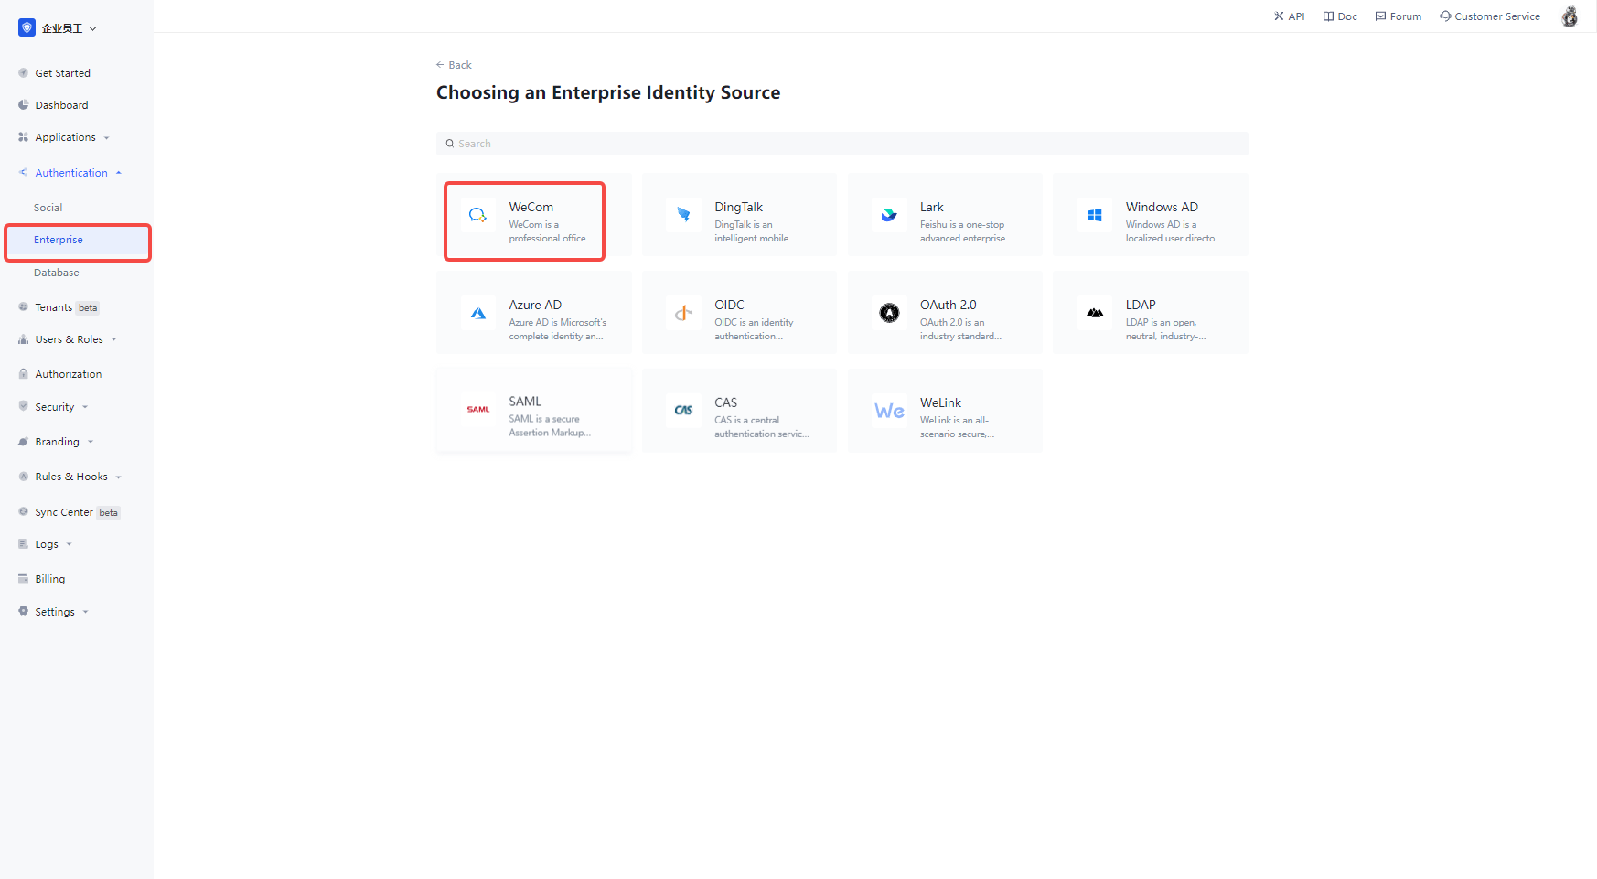
Task: Expand the Applications sidebar menu
Action: pos(64,137)
